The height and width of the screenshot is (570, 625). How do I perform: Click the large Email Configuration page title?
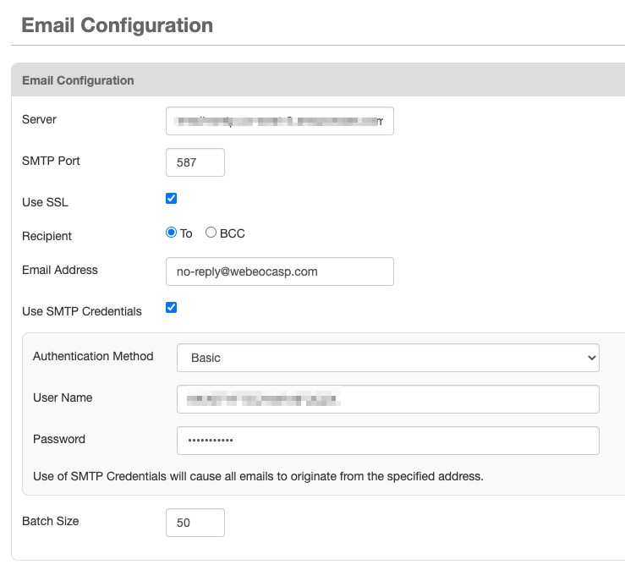tap(117, 25)
